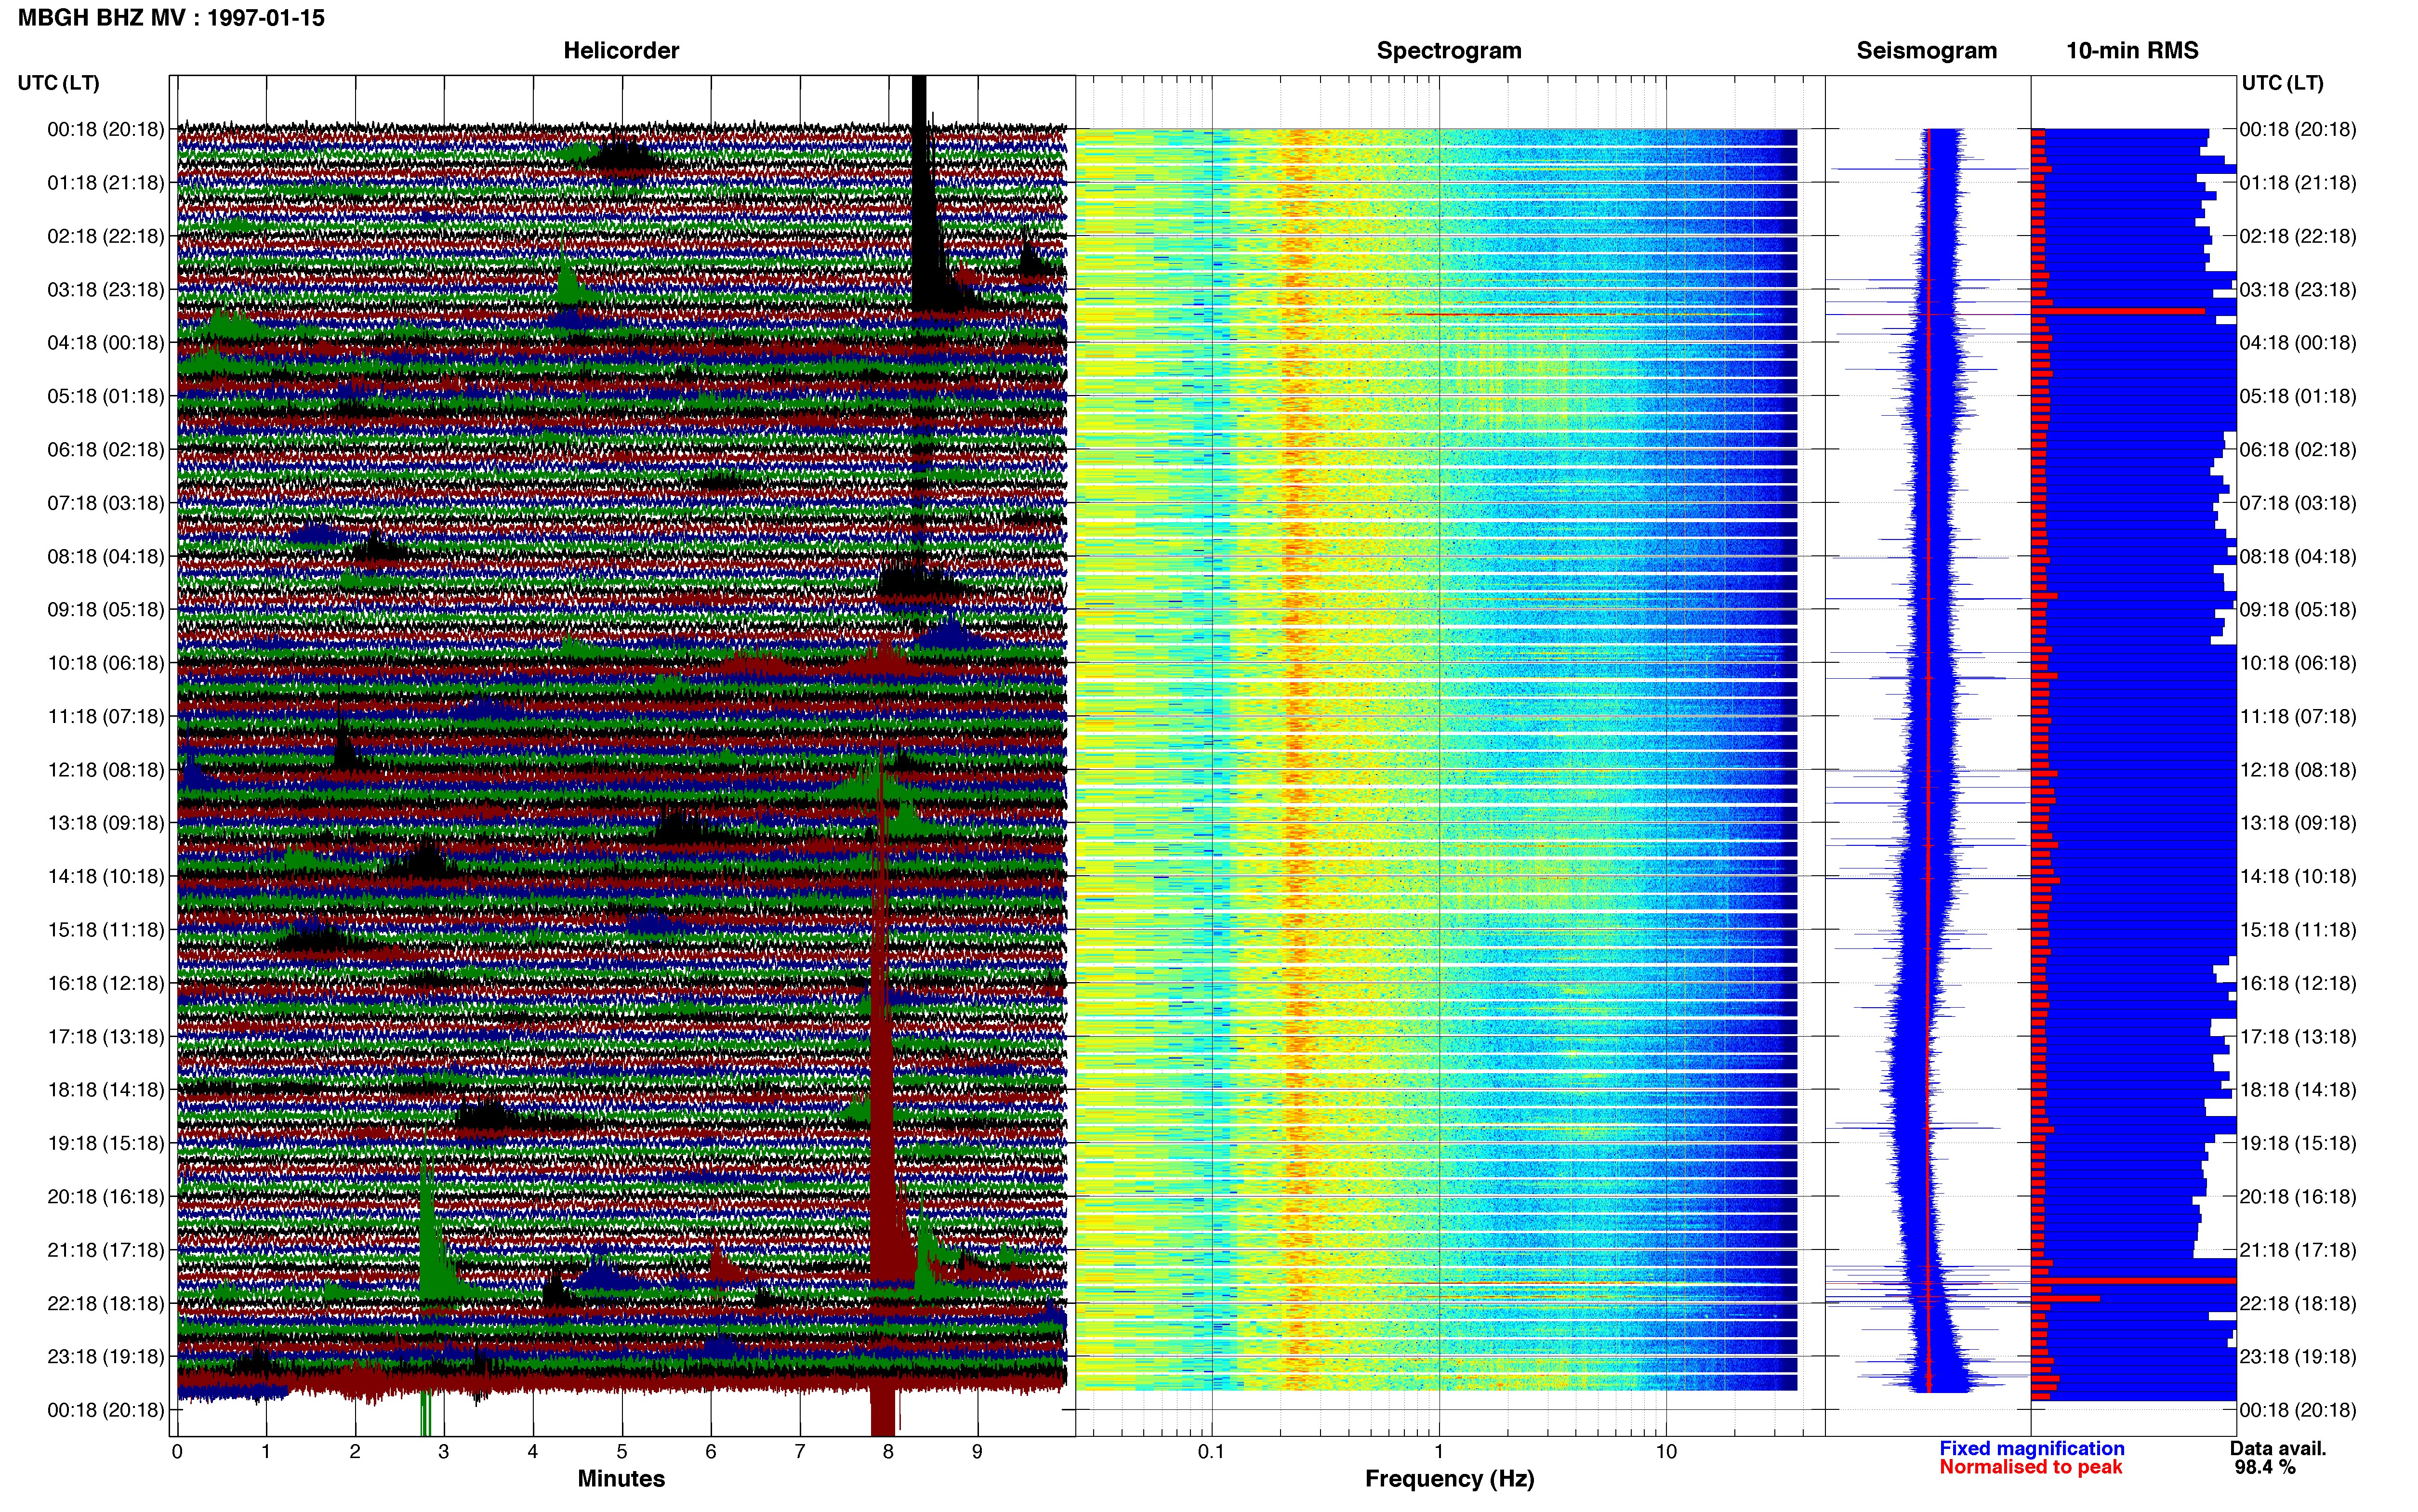Click the blue 'Fixed magnification' legend text
The image size is (2418, 1512).
[2031, 1448]
